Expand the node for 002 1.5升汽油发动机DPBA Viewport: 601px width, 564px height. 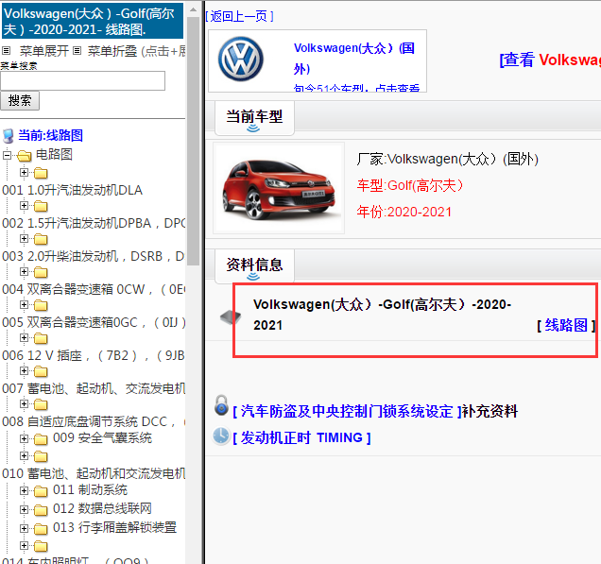(x=24, y=206)
